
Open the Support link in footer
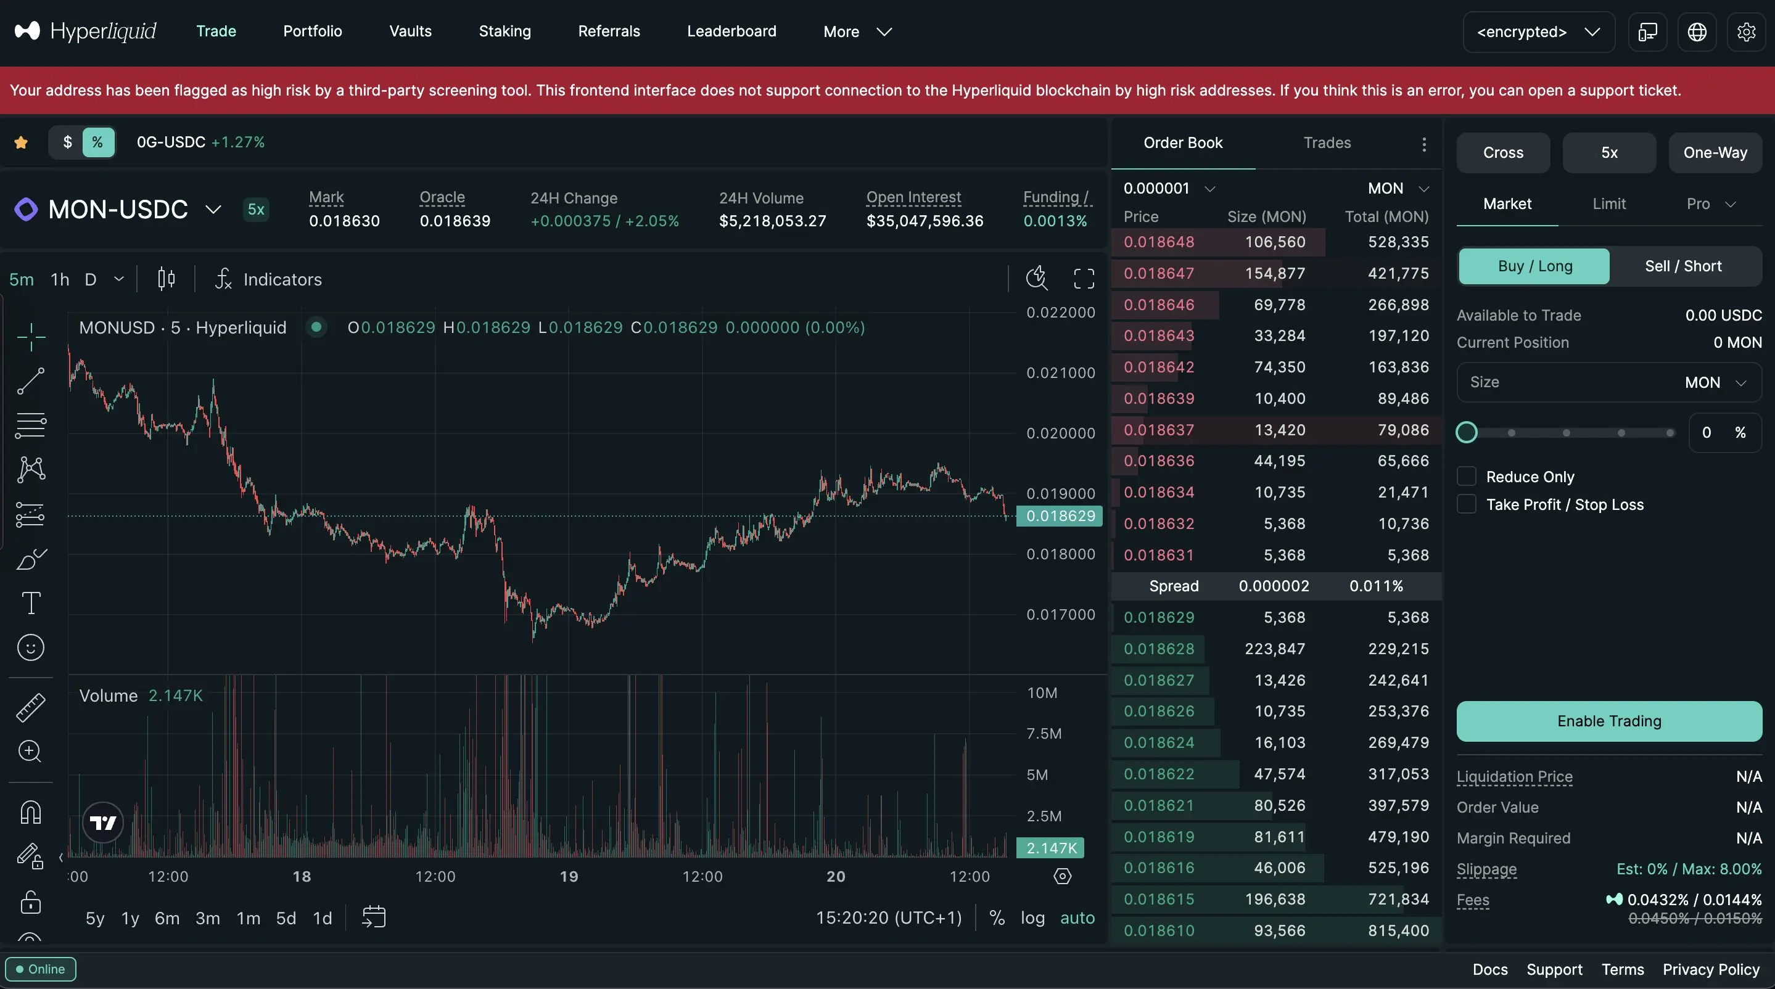click(1554, 969)
